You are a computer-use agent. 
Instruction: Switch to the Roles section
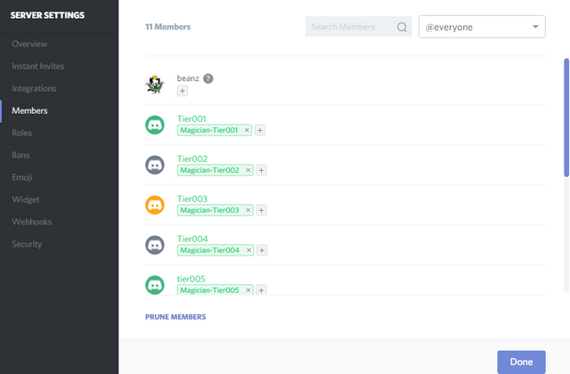coord(21,133)
